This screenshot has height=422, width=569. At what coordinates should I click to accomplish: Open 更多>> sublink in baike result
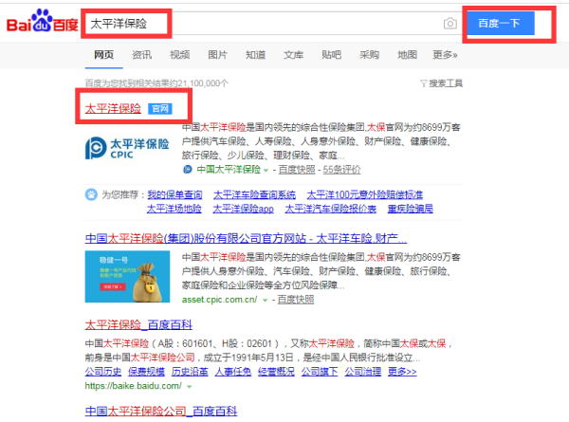402,372
